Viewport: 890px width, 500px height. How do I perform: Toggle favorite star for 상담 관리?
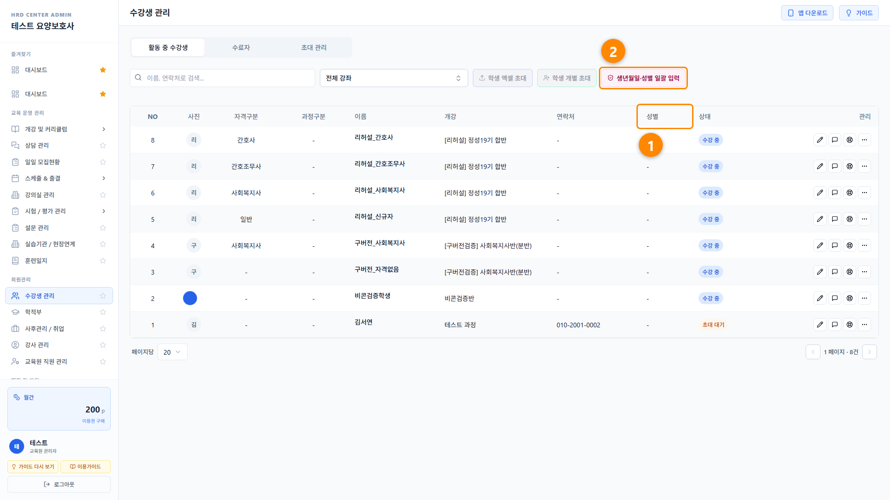[103, 145]
